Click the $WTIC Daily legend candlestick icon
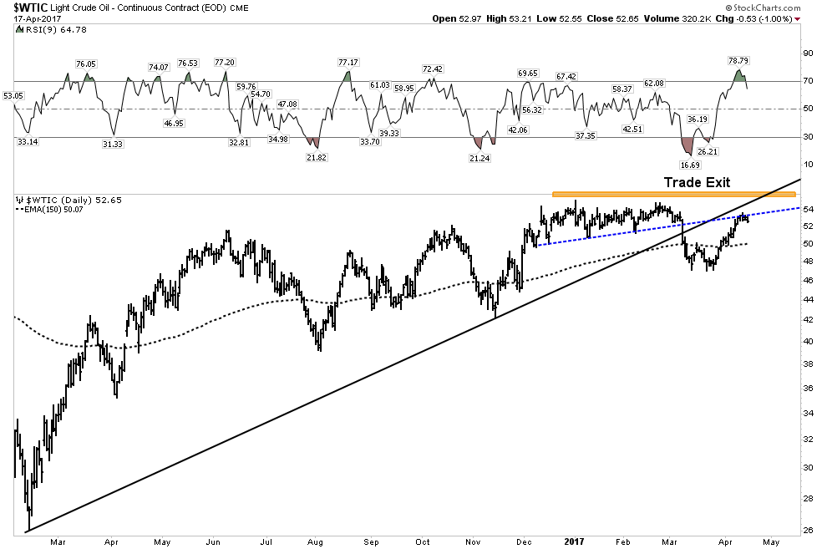 (x=19, y=200)
